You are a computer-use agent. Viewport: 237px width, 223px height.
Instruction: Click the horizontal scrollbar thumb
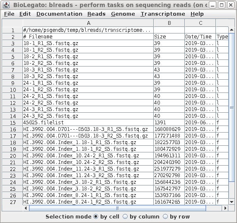pos(117,208)
